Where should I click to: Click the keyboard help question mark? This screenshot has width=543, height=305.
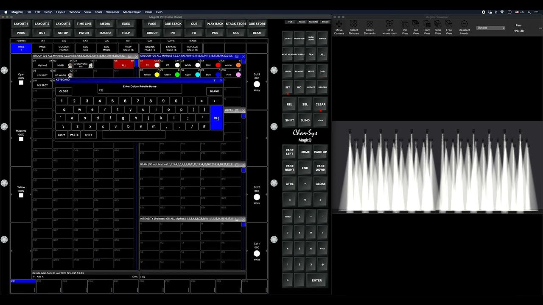(214, 80)
